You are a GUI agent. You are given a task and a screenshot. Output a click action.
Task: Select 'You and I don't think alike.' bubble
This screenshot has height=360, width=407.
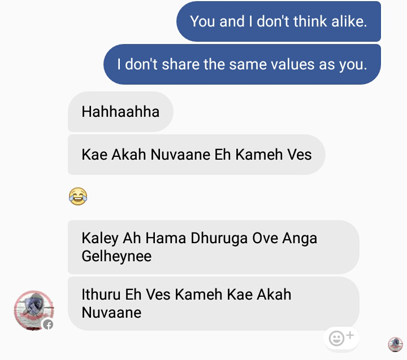point(279,21)
